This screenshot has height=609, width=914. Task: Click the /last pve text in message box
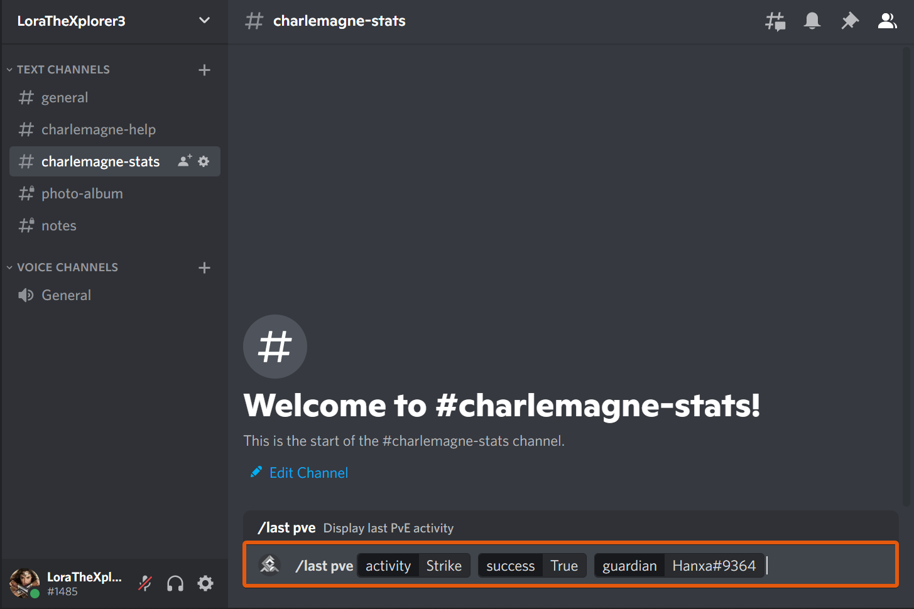pos(324,566)
